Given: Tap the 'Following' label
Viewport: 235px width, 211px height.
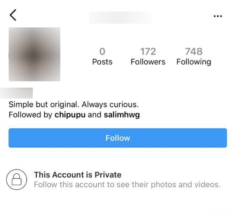Looking at the screenshot, I should tap(194, 62).
